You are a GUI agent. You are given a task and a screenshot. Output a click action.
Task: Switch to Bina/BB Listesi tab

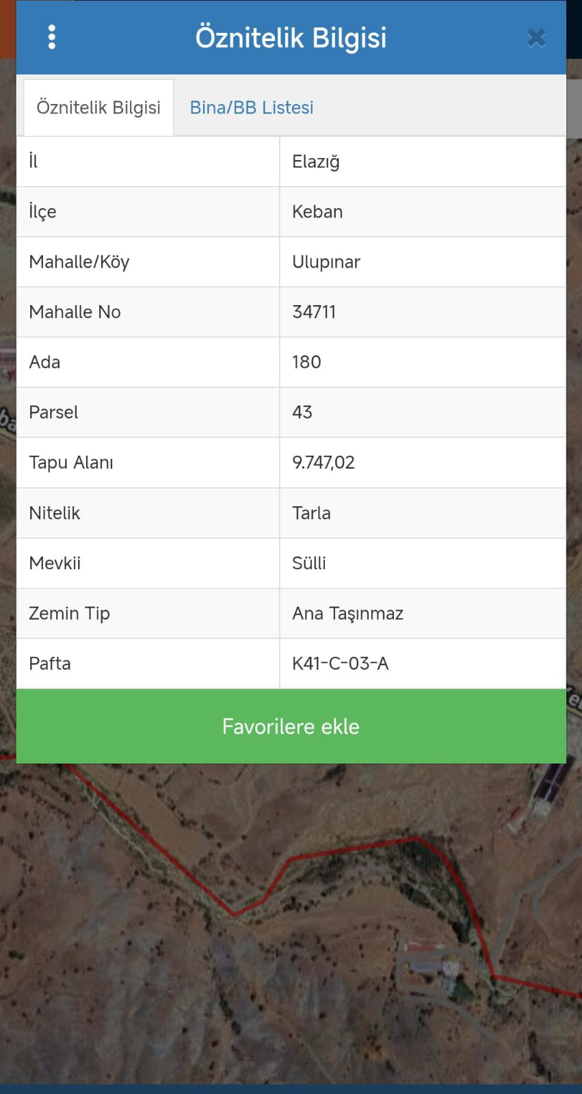(252, 107)
